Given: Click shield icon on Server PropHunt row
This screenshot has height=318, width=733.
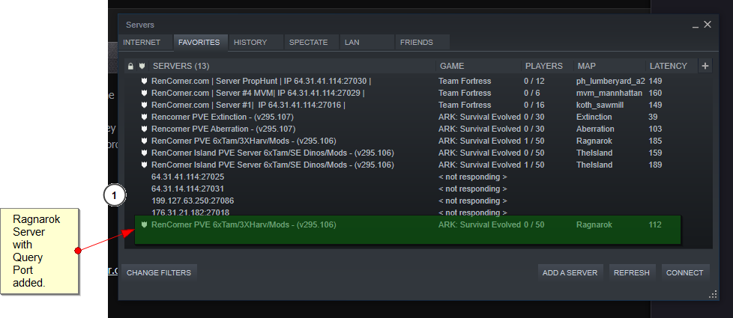Looking at the screenshot, I should (x=142, y=82).
